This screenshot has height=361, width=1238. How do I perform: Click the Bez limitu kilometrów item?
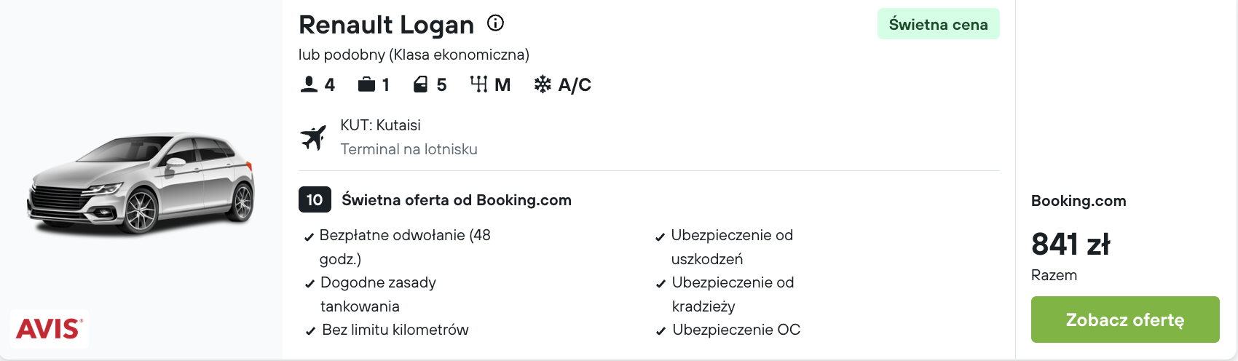387,330
